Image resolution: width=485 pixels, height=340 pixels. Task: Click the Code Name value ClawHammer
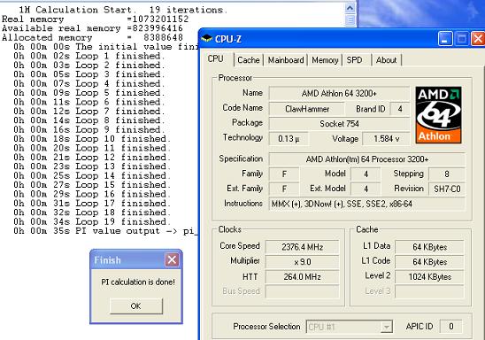(x=307, y=109)
